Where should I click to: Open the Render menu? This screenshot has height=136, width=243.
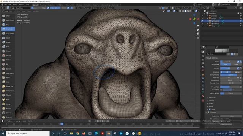click(x=15, y=5)
